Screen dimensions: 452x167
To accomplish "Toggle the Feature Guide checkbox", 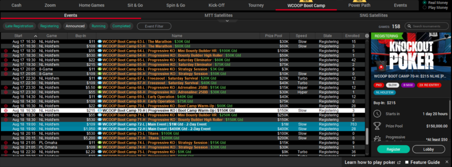I will click(407, 162).
